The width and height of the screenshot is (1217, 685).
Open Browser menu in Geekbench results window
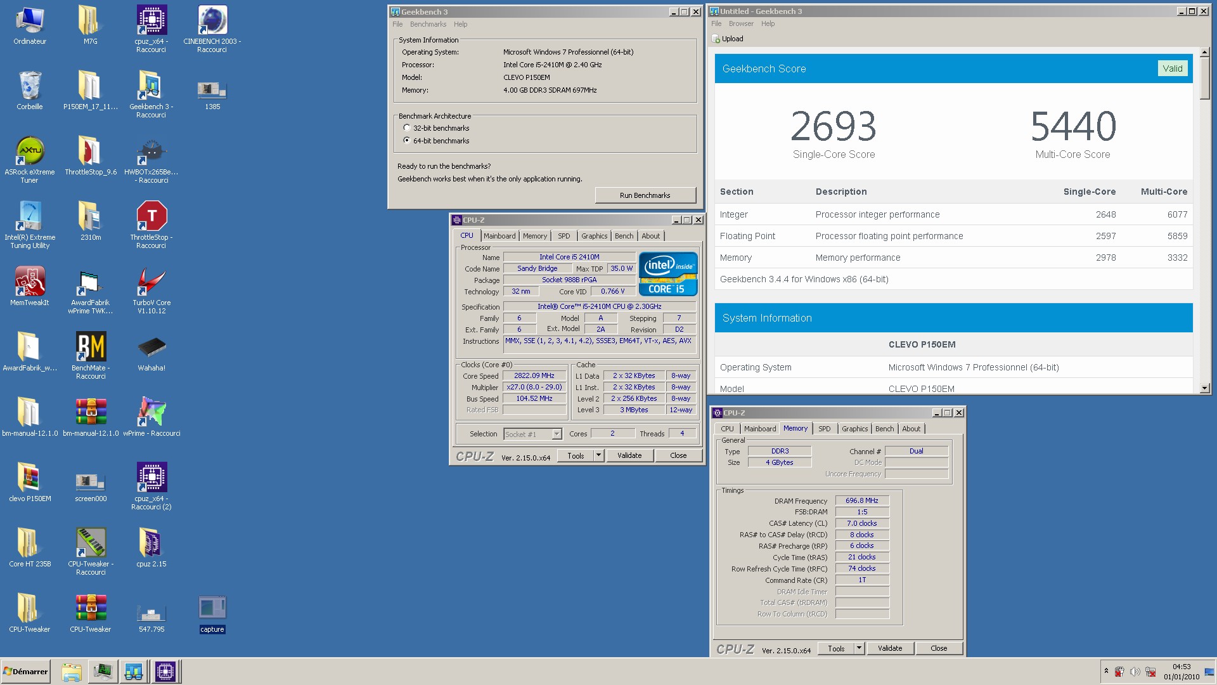[741, 23]
